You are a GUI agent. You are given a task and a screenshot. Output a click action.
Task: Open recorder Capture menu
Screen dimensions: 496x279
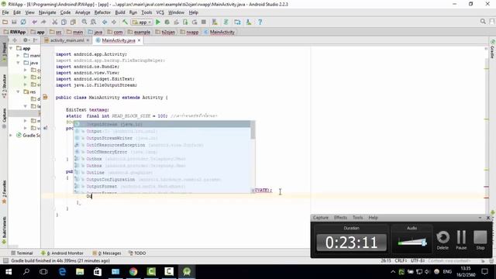coord(320,218)
